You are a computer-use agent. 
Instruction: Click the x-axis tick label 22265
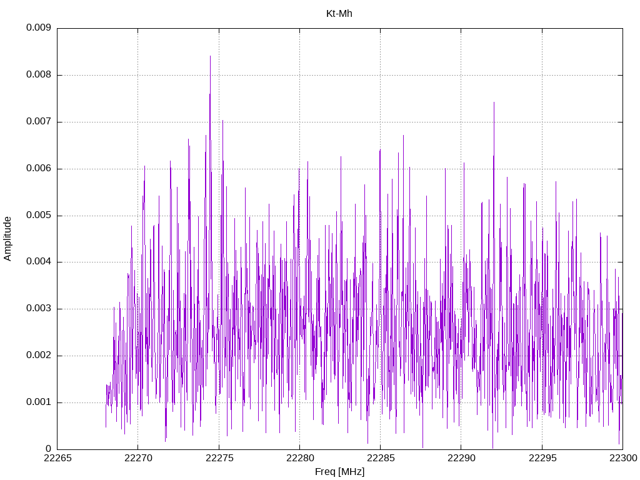click(x=57, y=458)
